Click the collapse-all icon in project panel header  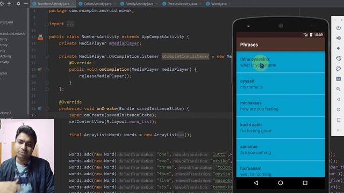9,4
